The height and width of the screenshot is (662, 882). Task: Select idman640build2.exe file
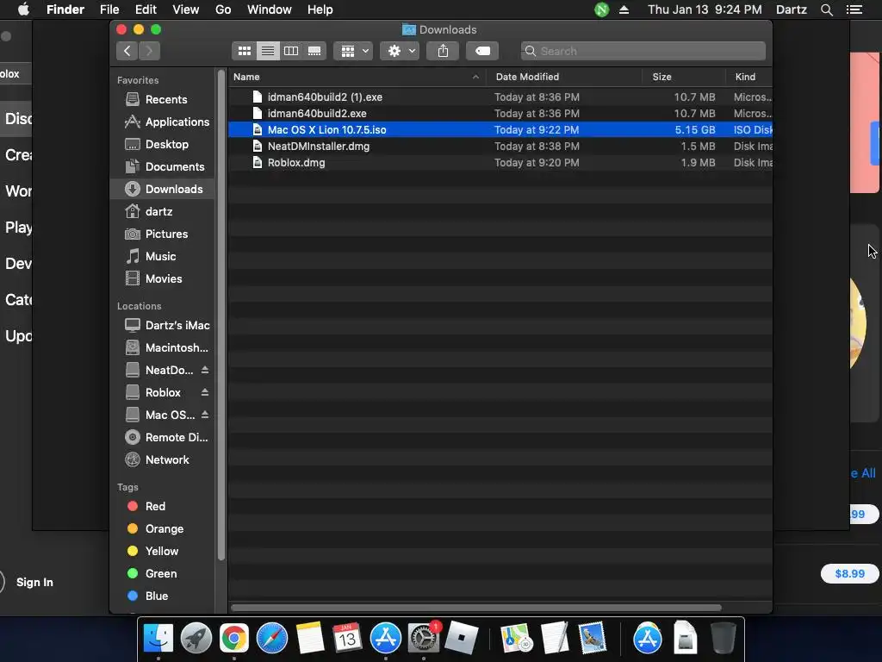[x=500, y=114]
